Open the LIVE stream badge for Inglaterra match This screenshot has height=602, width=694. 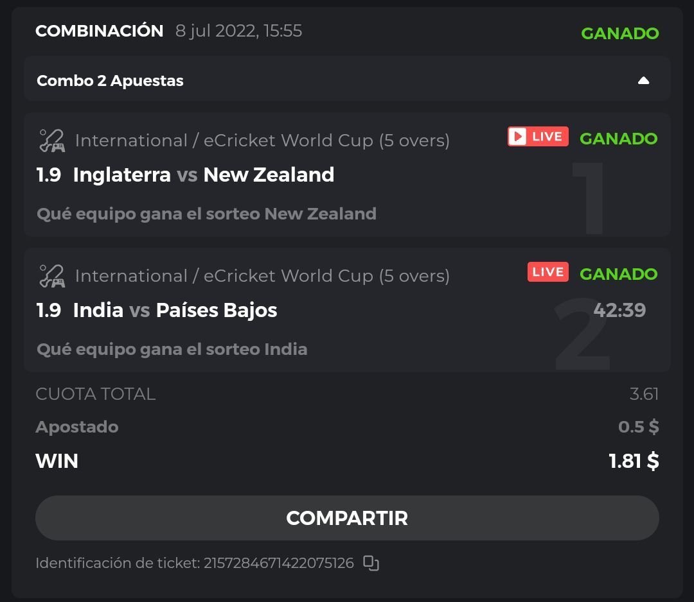click(538, 137)
